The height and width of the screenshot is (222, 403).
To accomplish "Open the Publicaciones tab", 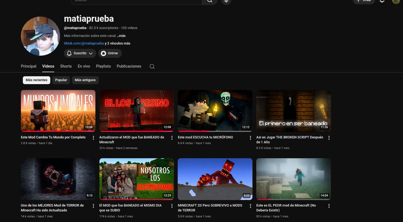I will (129, 66).
